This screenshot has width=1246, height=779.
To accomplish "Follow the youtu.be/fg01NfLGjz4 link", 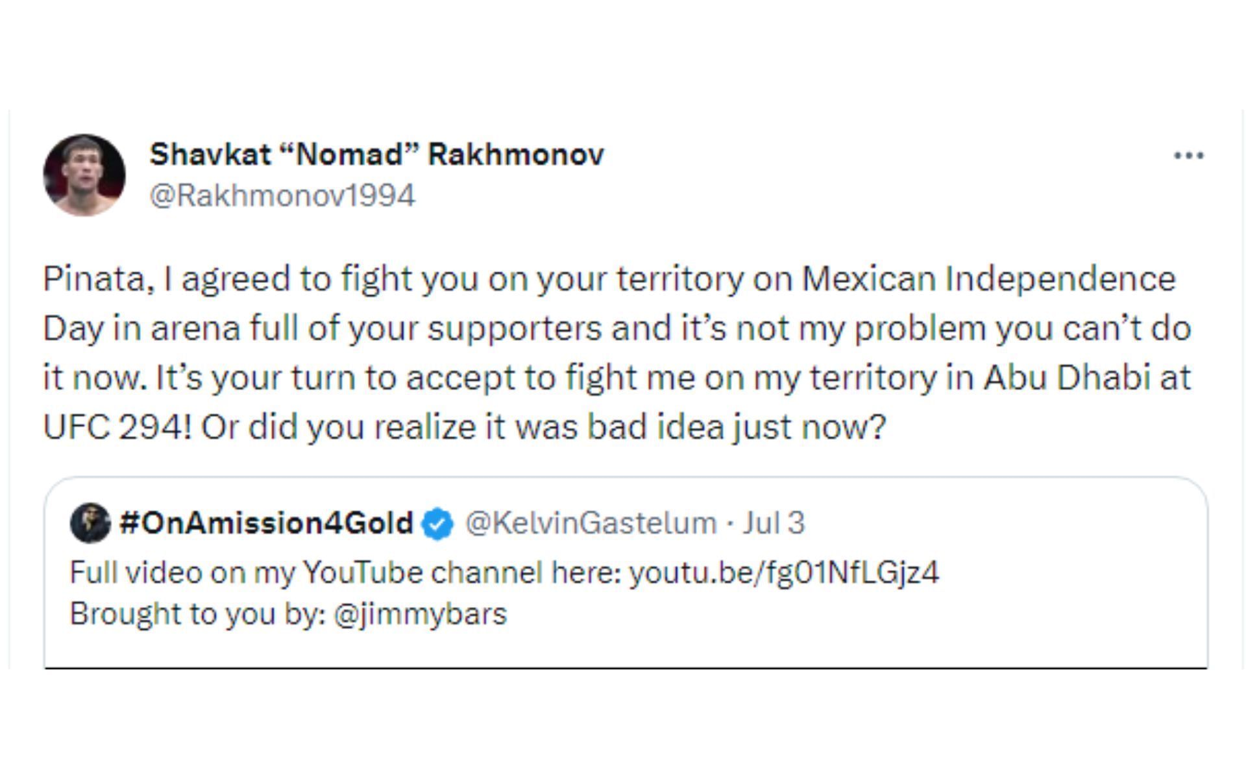I will point(784,573).
